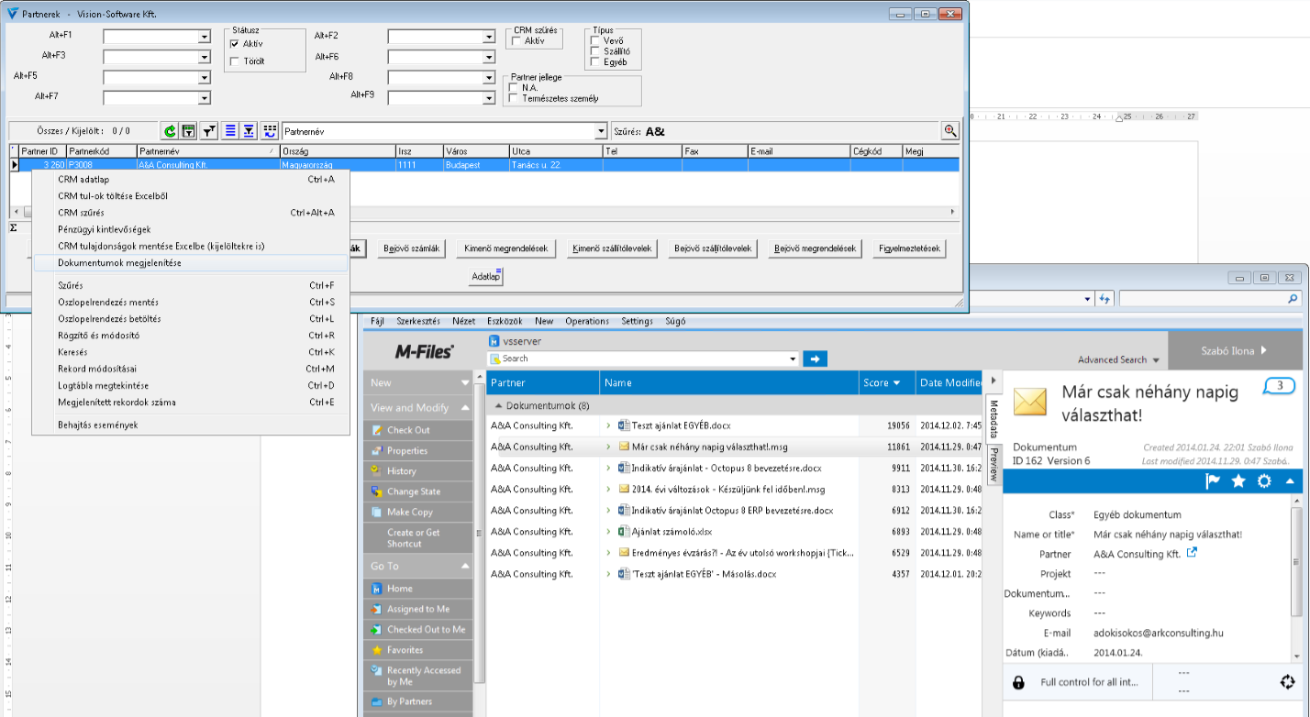
Task: Open the Szerkesztés menu in M-Files
Action: click(418, 322)
